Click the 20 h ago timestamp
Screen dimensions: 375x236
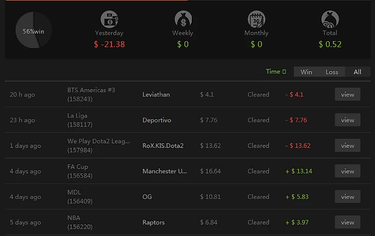tap(22, 95)
